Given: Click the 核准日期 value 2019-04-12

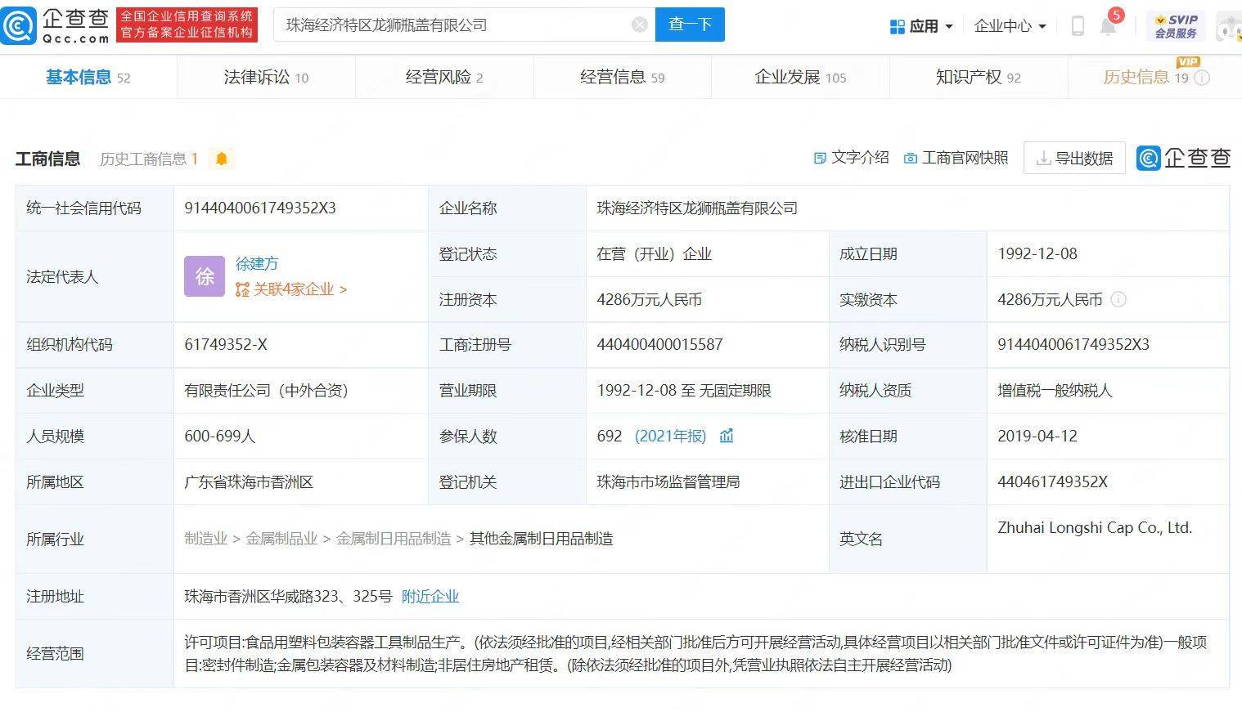Looking at the screenshot, I should [1037, 436].
